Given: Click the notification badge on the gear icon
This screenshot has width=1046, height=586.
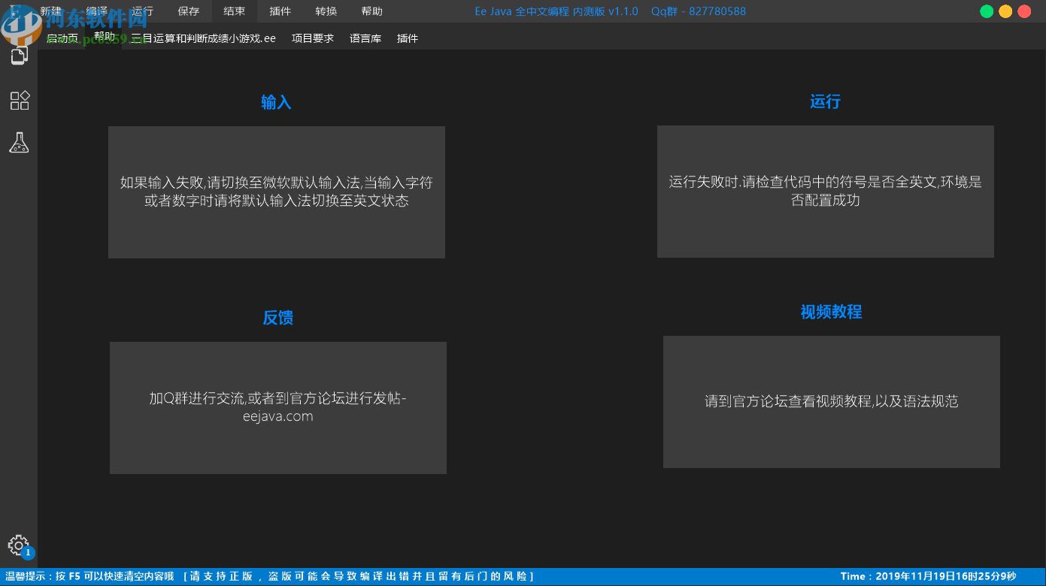Looking at the screenshot, I should point(28,551).
